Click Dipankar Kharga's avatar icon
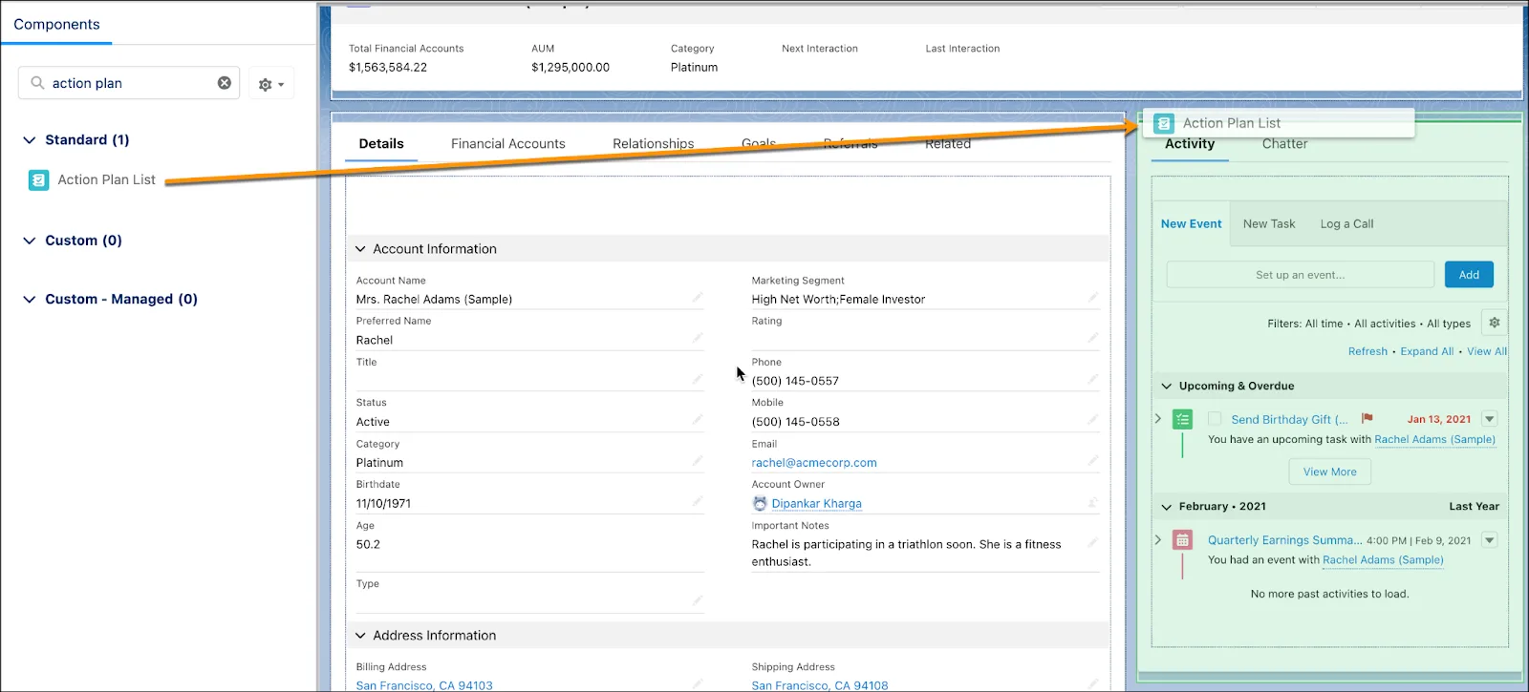 [760, 503]
